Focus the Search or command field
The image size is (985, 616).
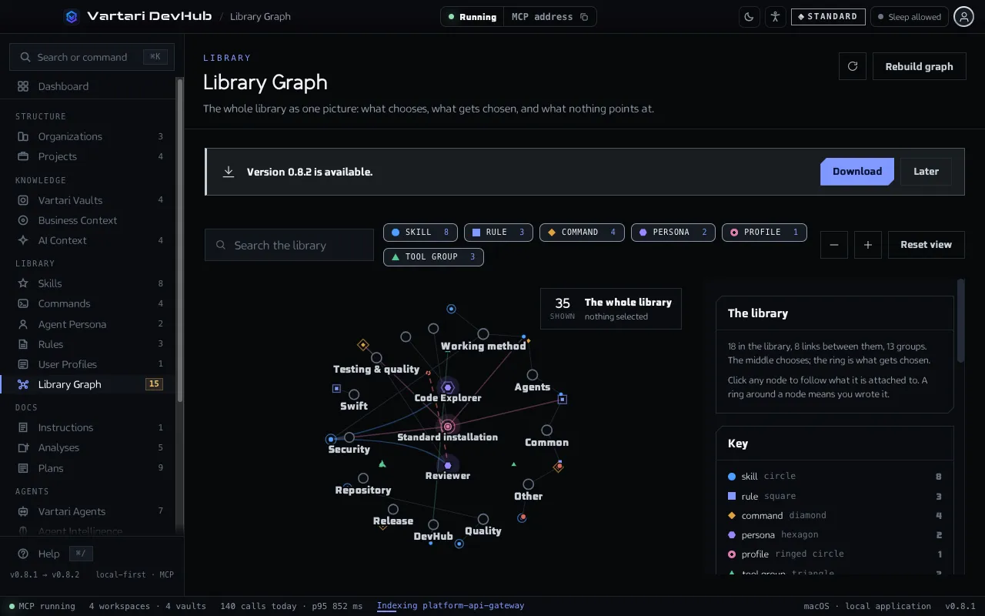92,57
